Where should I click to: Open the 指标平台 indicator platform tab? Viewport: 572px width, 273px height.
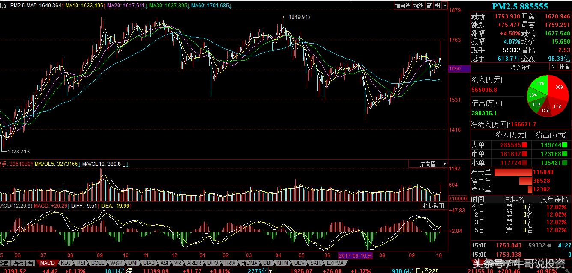pyautogui.click(x=23, y=263)
